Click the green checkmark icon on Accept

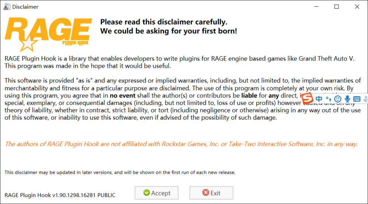tap(146, 193)
